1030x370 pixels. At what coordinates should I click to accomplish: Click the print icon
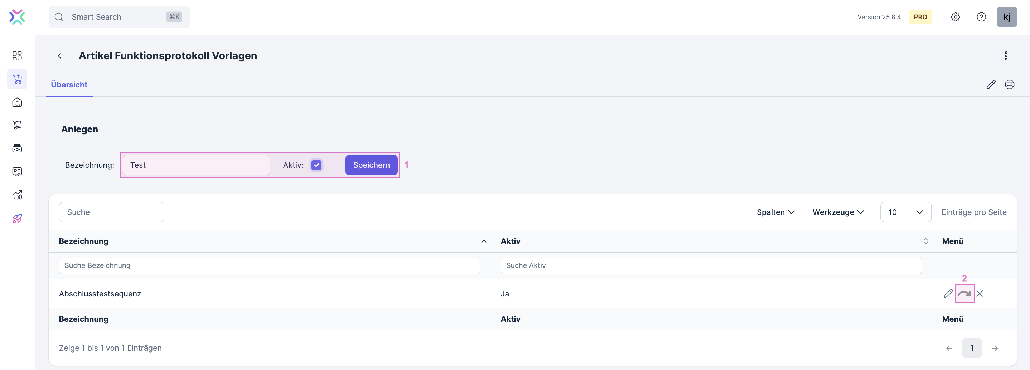1009,85
